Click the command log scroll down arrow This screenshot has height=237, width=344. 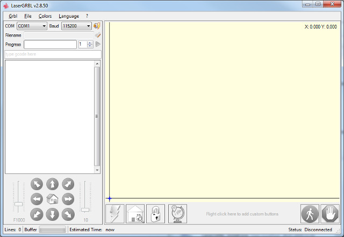[97, 170]
